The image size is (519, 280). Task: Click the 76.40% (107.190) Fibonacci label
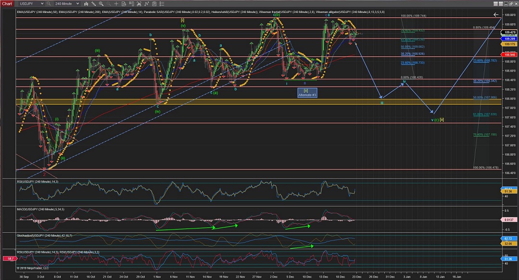pos(485,135)
